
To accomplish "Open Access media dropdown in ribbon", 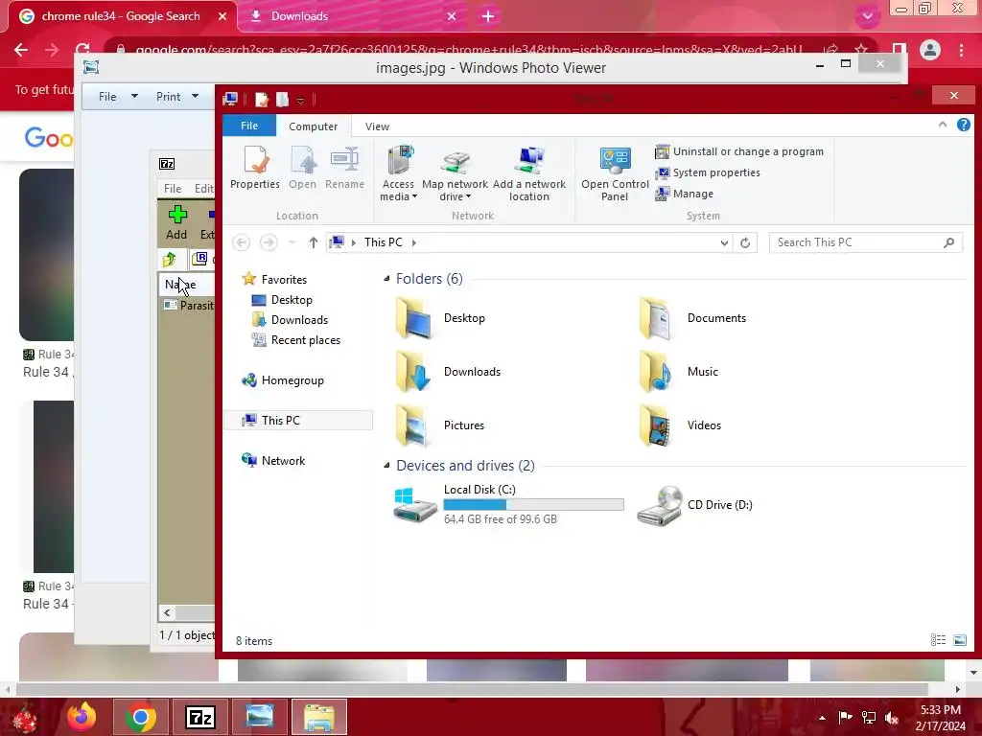I will click(x=398, y=173).
